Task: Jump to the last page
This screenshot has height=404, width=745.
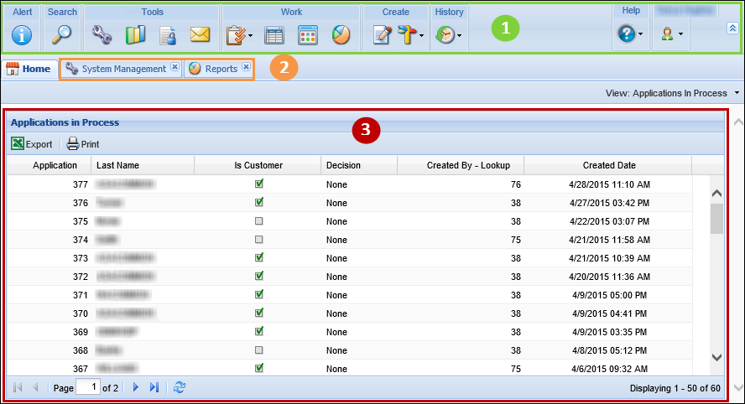Action: click(x=154, y=387)
